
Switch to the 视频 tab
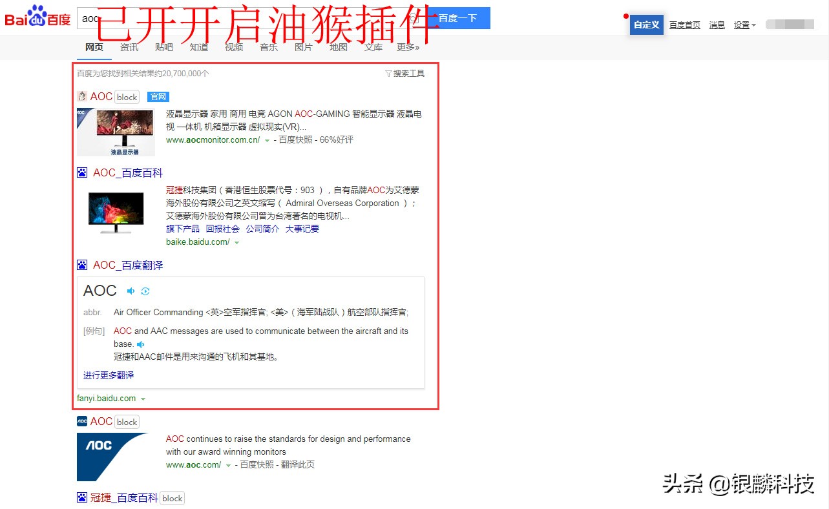(x=233, y=47)
